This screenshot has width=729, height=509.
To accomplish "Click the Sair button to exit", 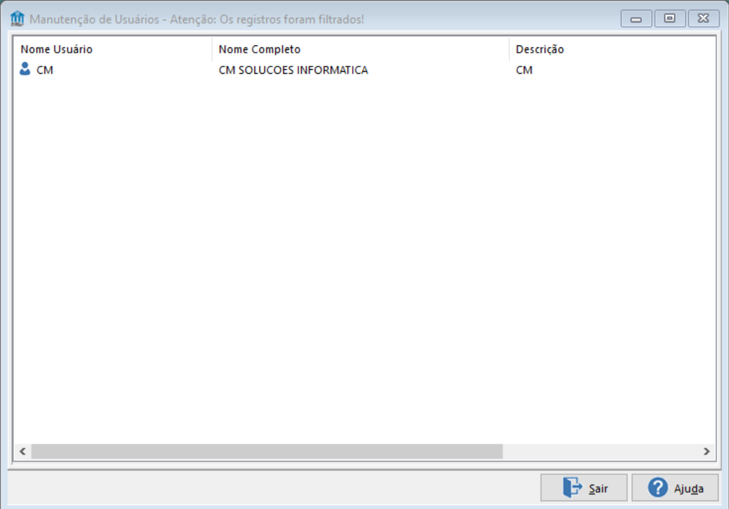I will point(584,488).
